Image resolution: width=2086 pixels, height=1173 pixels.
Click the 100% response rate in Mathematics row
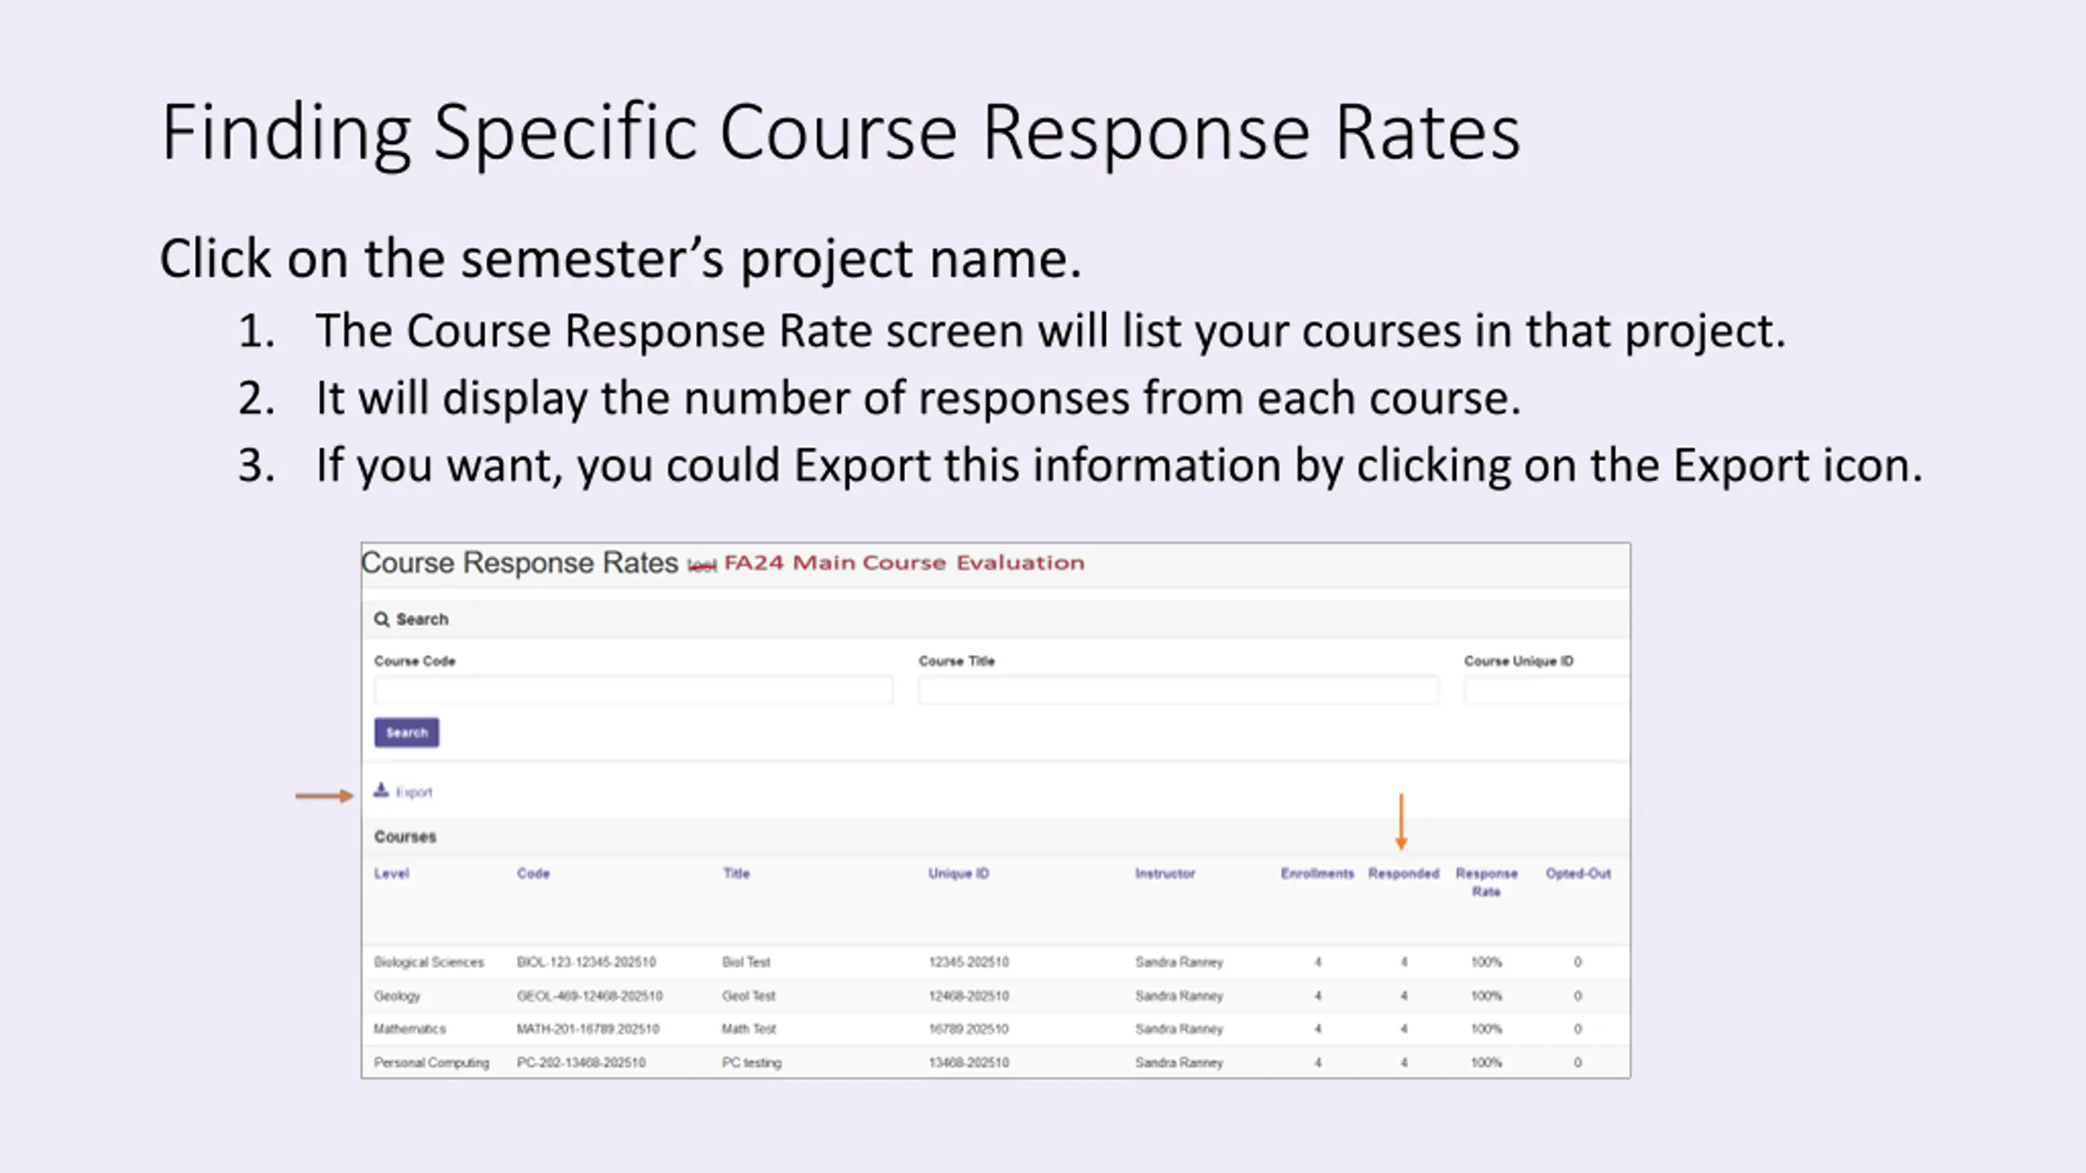coord(1486,1029)
